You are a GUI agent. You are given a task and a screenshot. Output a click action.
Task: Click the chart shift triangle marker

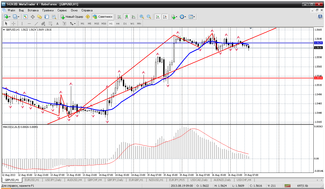[x=251, y=28]
